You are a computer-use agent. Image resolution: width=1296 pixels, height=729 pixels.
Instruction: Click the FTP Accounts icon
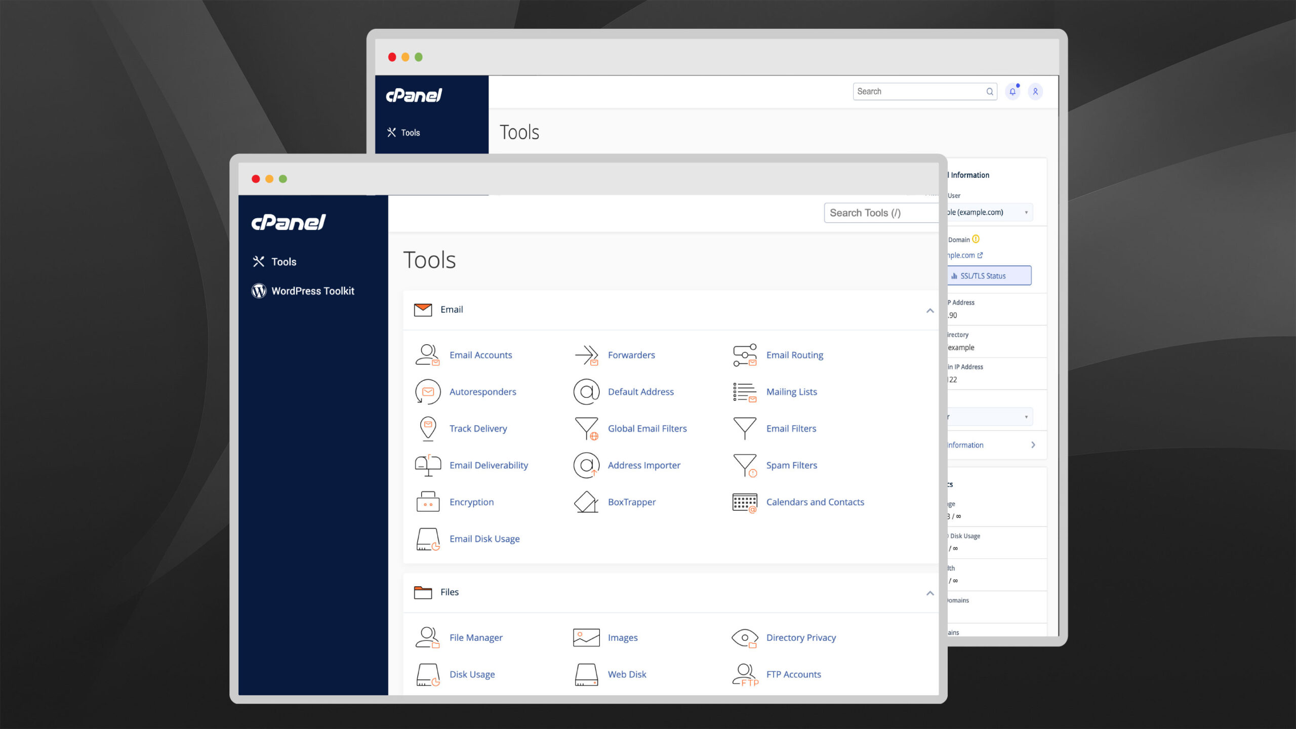(x=744, y=674)
